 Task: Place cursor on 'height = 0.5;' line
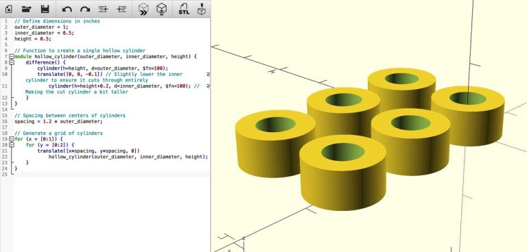[x=33, y=39]
